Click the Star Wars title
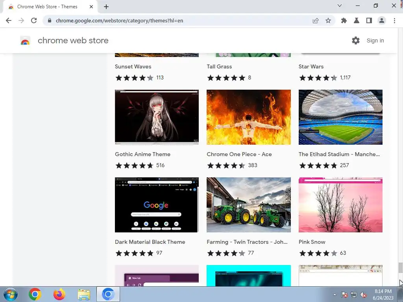The height and width of the screenshot is (302, 403). pos(311,66)
